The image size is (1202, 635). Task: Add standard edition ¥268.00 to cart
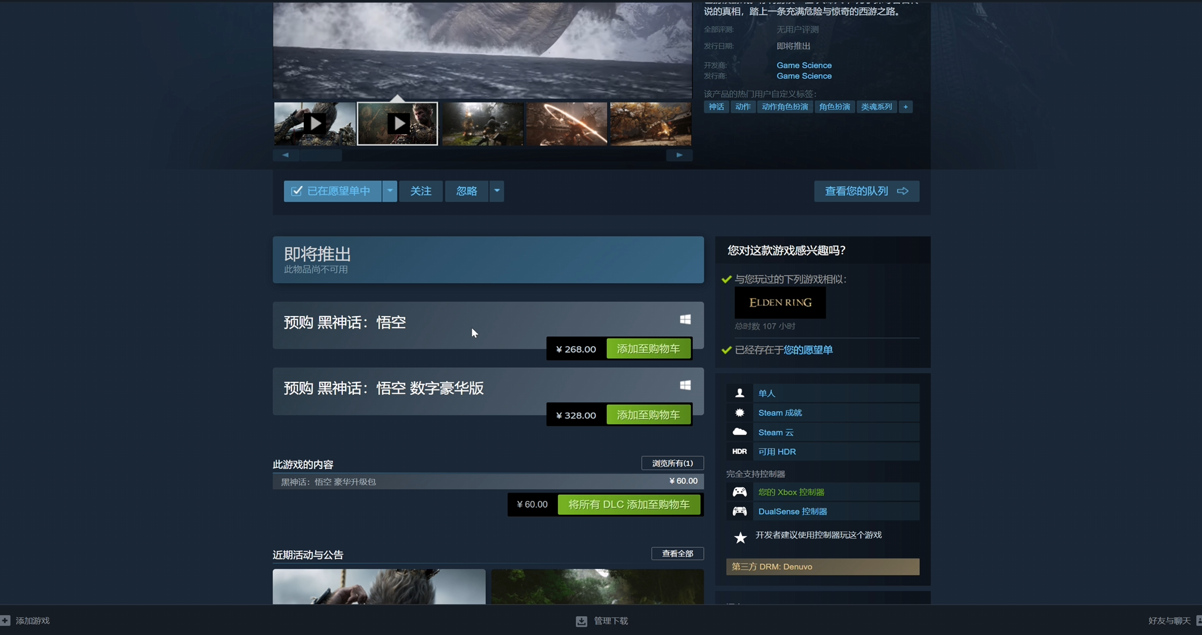click(x=648, y=349)
